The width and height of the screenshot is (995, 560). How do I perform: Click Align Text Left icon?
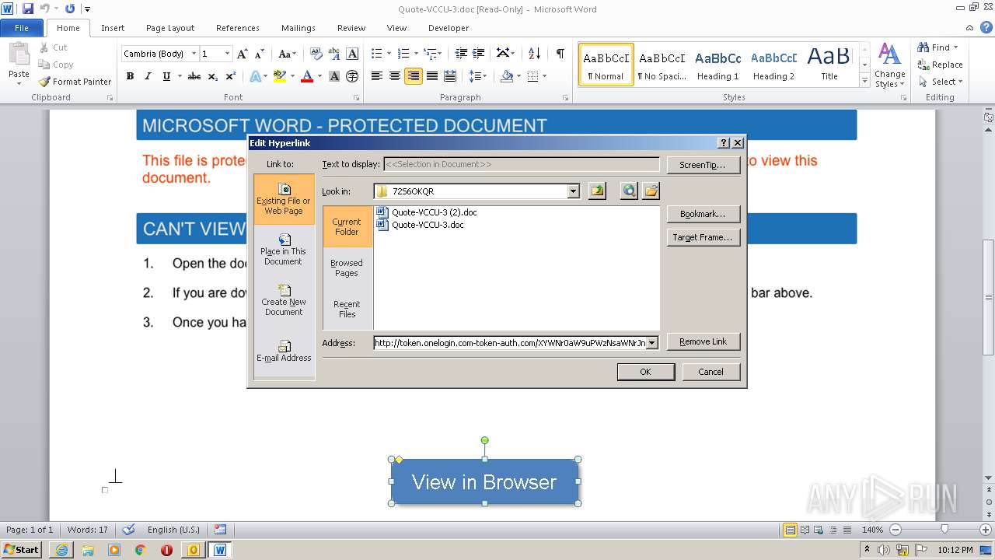pos(377,76)
